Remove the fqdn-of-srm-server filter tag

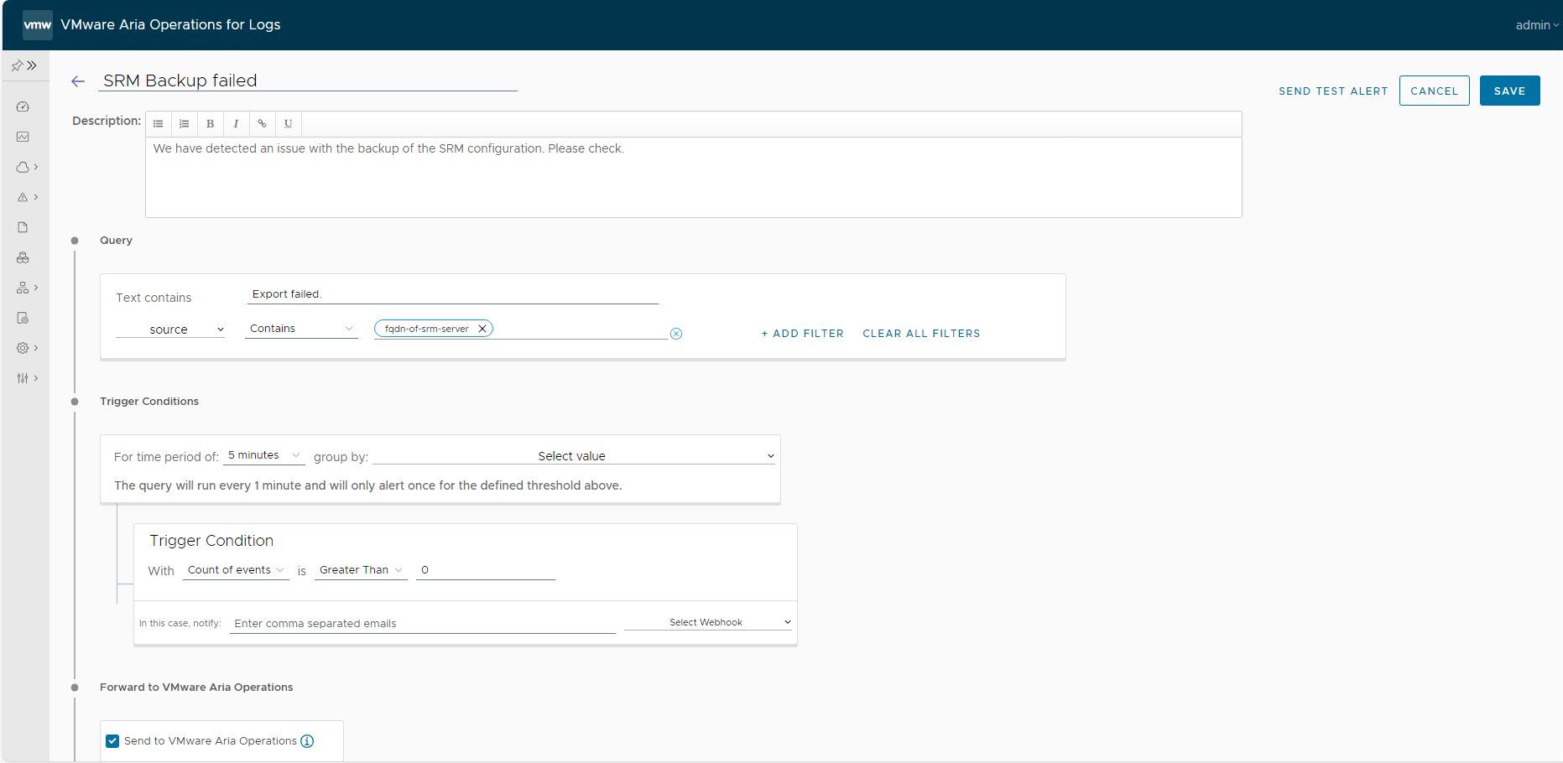click(x=482, y=329)
